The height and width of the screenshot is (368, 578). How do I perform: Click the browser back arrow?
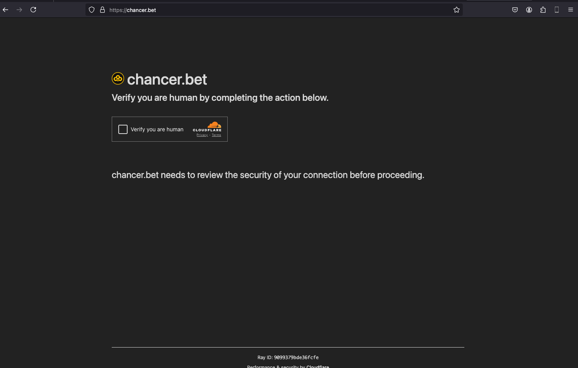point(5,10)
